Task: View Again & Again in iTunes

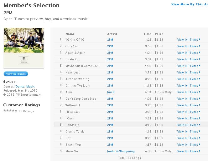Action: click(189, 53)
